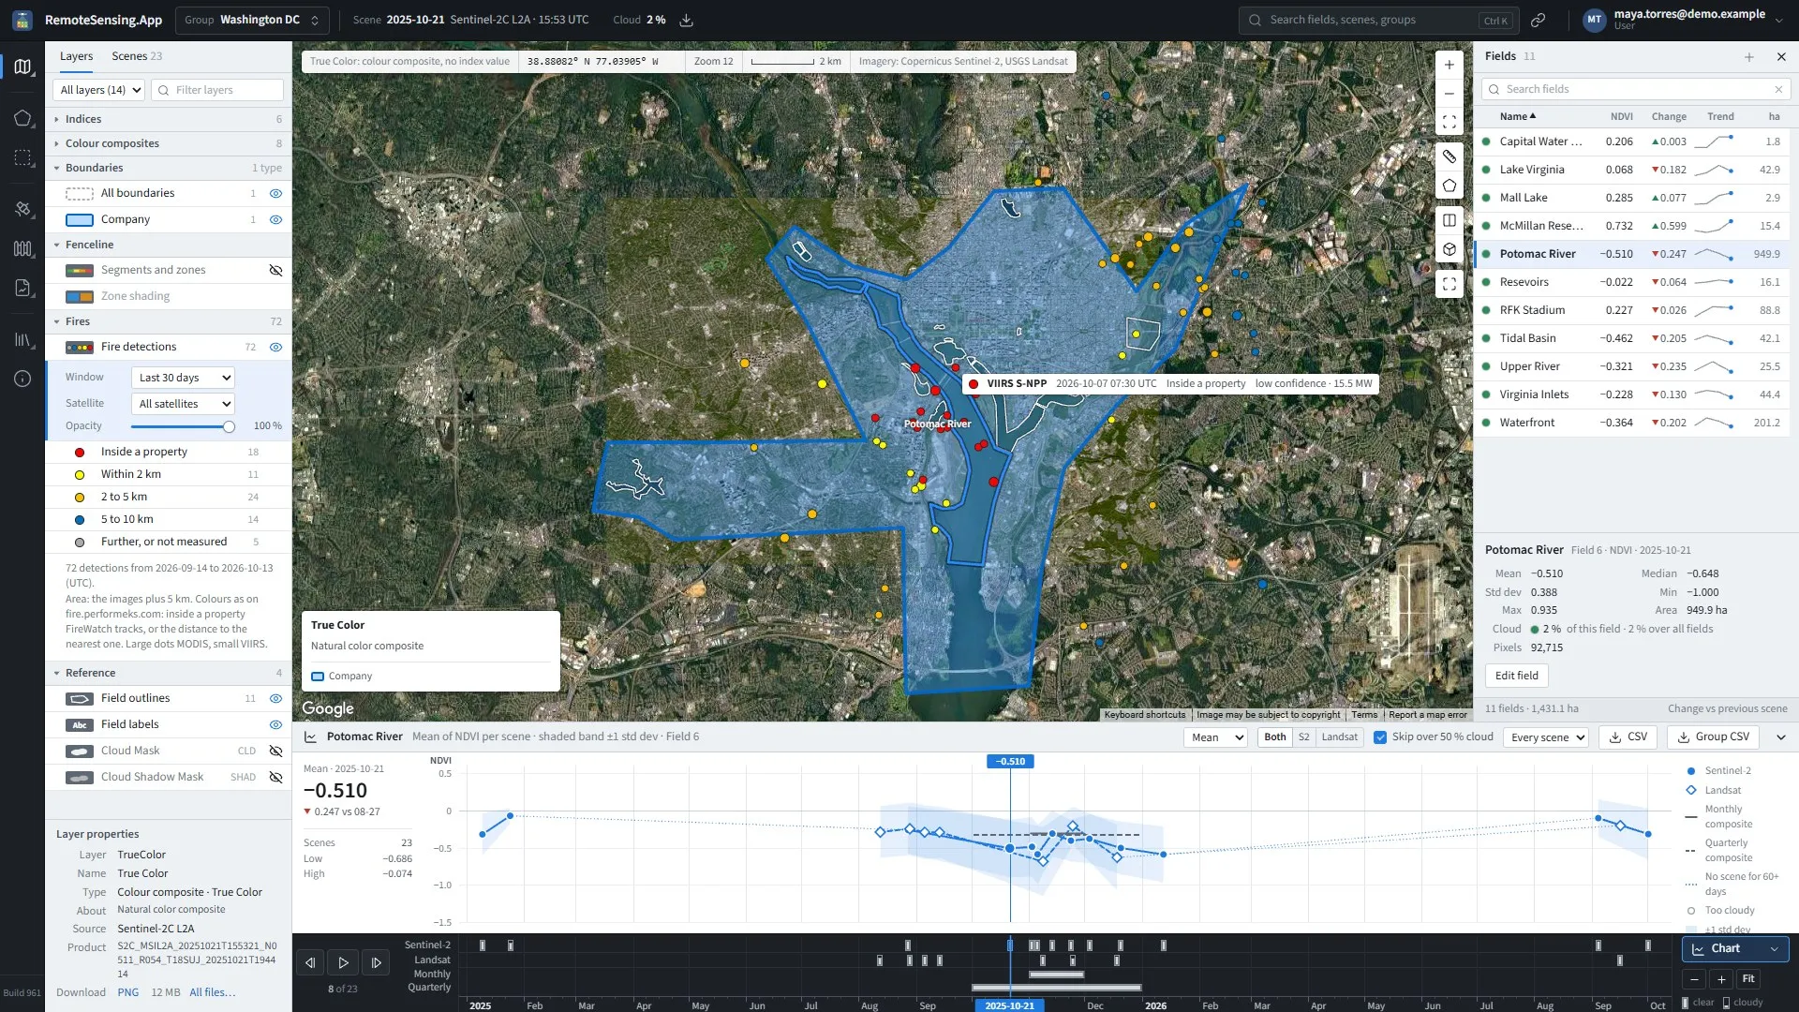The height and width of the screenshot is (1012, 1799).
Task: Show the Cloud Mask layer
Action: (x=275, y=751)
